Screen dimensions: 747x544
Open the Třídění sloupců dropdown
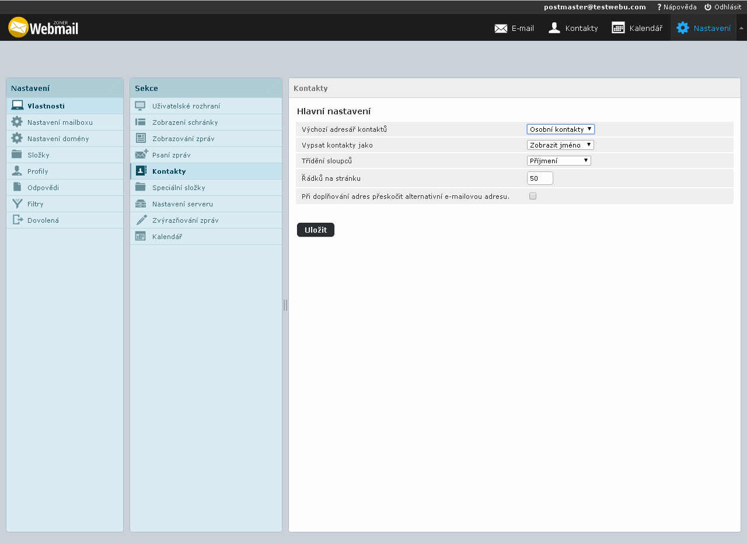point(558,161)
